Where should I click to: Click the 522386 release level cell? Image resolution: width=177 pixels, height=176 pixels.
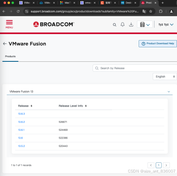coord(63,138)
